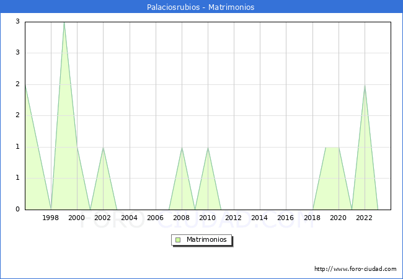Click the 2012 year axis label
The height and width of the screenshot is (279, 403).
234,218
